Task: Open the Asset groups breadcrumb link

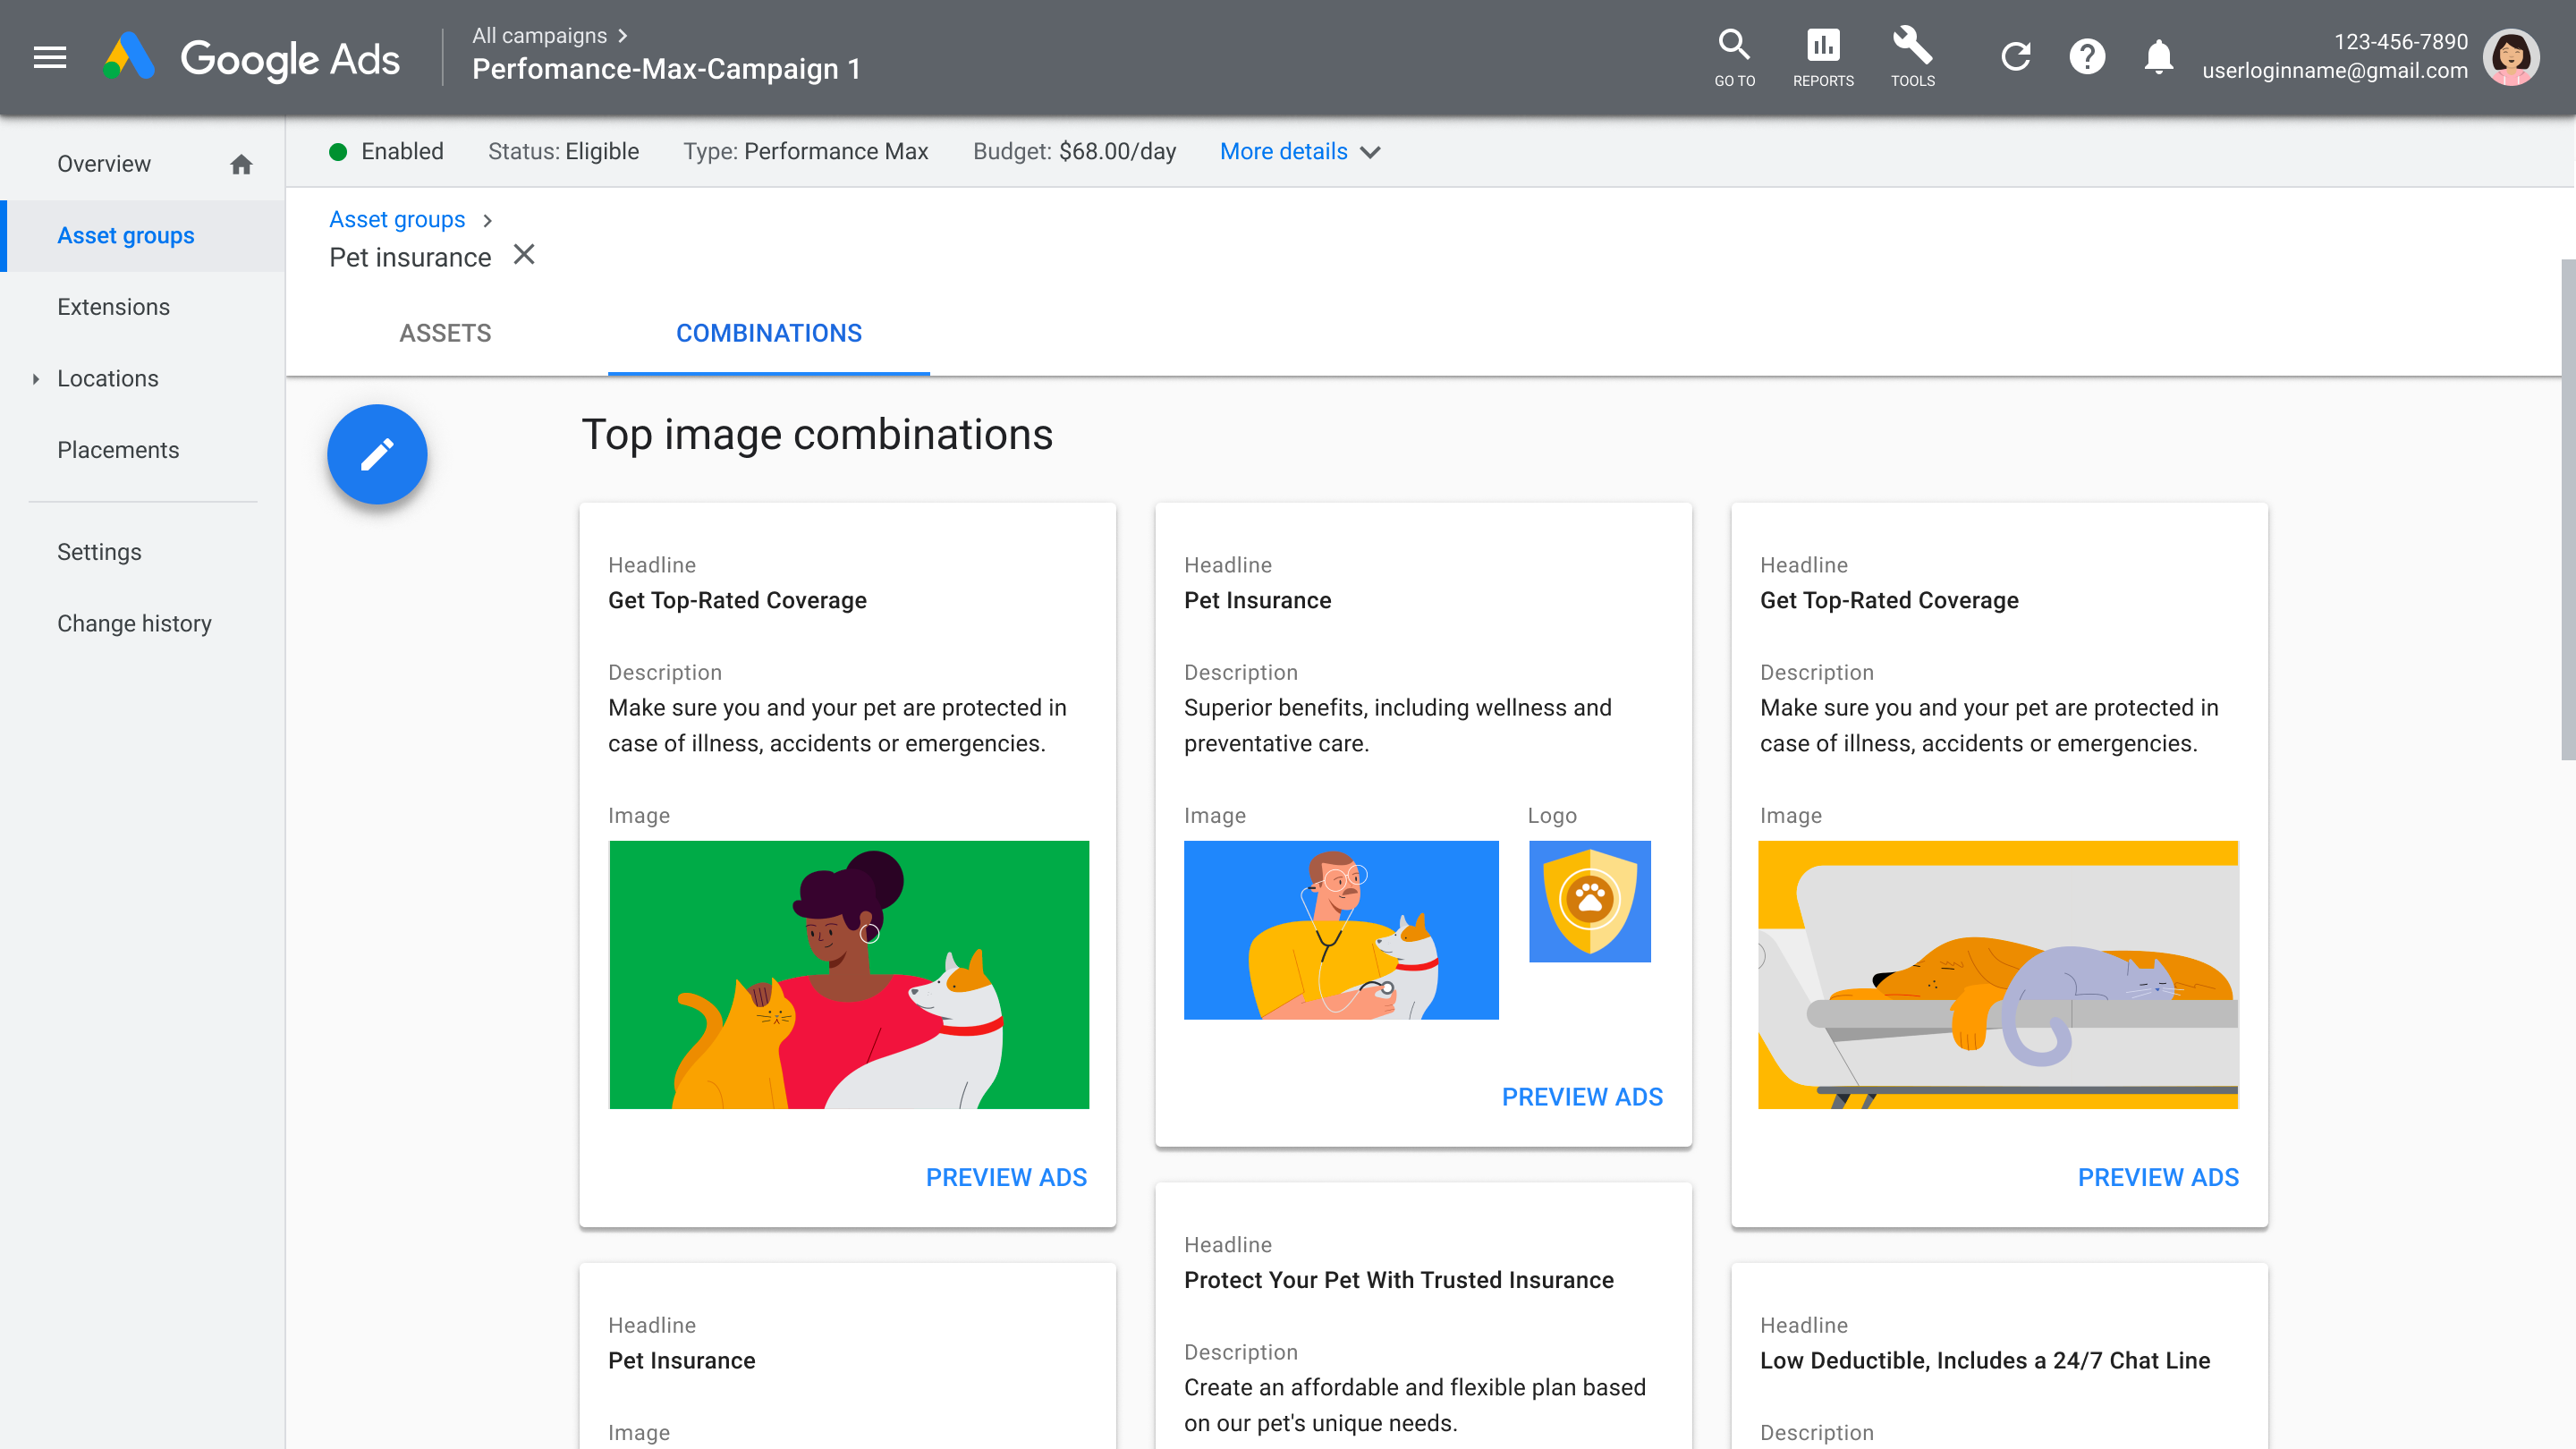Action: [x=397, y=220]
